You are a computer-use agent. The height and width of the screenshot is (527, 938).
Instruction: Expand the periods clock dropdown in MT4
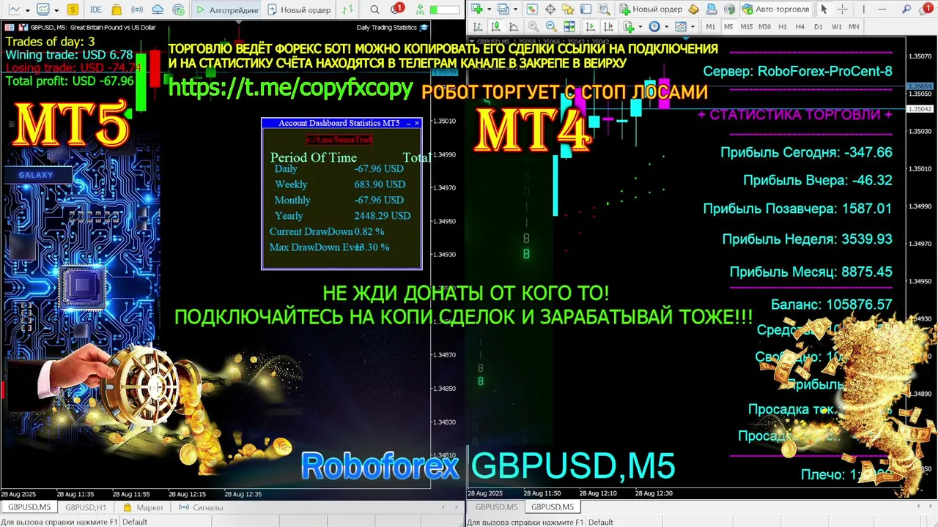coord(666,26)
